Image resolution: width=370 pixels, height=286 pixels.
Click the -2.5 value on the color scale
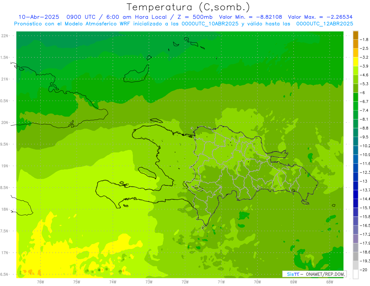pos(364,48)
